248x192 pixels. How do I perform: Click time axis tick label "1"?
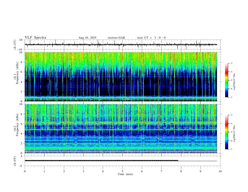pos(44,171)
